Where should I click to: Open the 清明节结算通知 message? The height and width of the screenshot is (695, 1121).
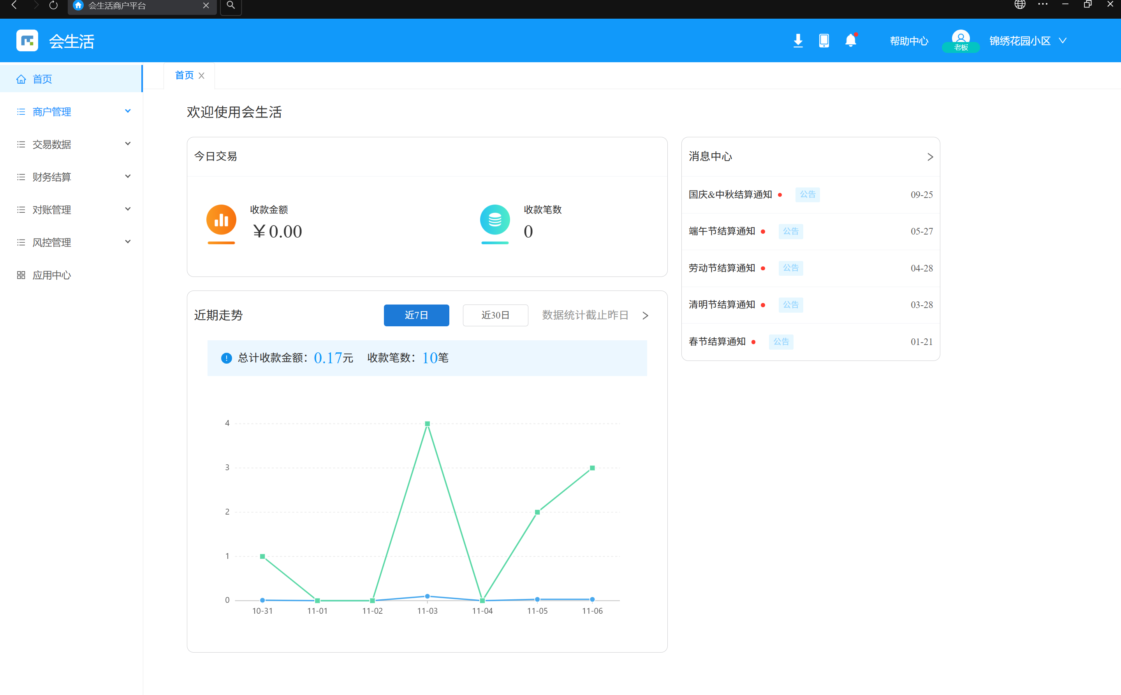810,305
